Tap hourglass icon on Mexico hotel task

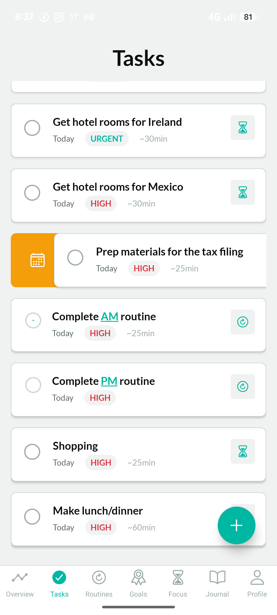coord(243,192)
